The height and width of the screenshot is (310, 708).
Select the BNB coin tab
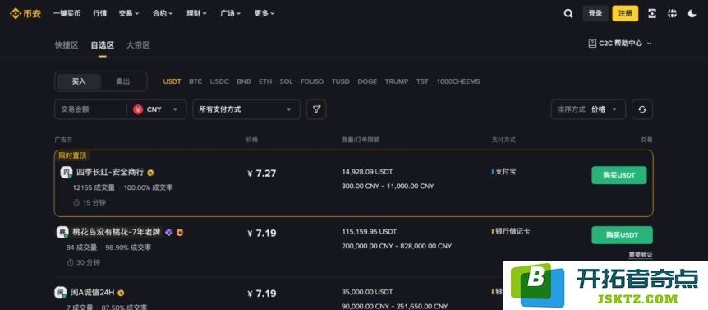tap(244, 81)
